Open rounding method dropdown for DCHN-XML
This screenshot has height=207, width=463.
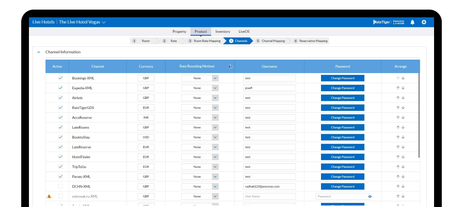coord(215,187)
